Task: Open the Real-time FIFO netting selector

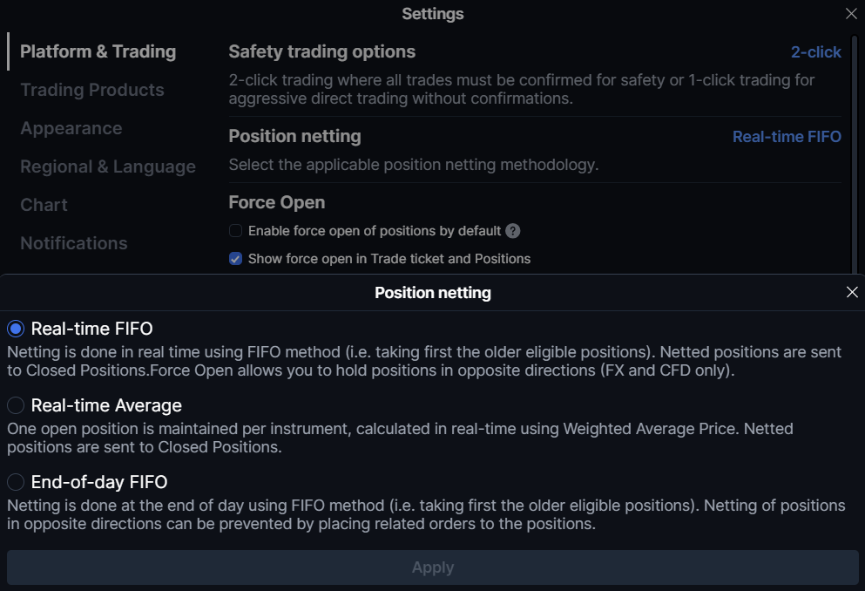Action: (x=787, y=136)
